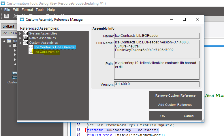Click the Ice.Lib.Fra type field behind dialog
The height and width of the screenshot is (136, 224).
point(9,33)
